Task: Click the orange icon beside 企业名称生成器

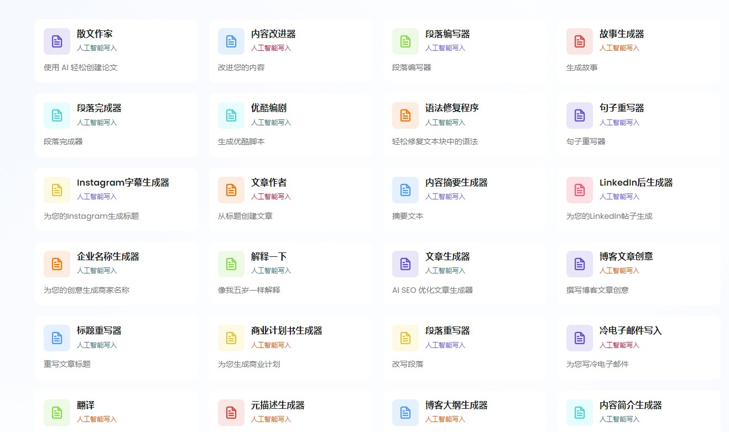Action: tap(57, 264)
